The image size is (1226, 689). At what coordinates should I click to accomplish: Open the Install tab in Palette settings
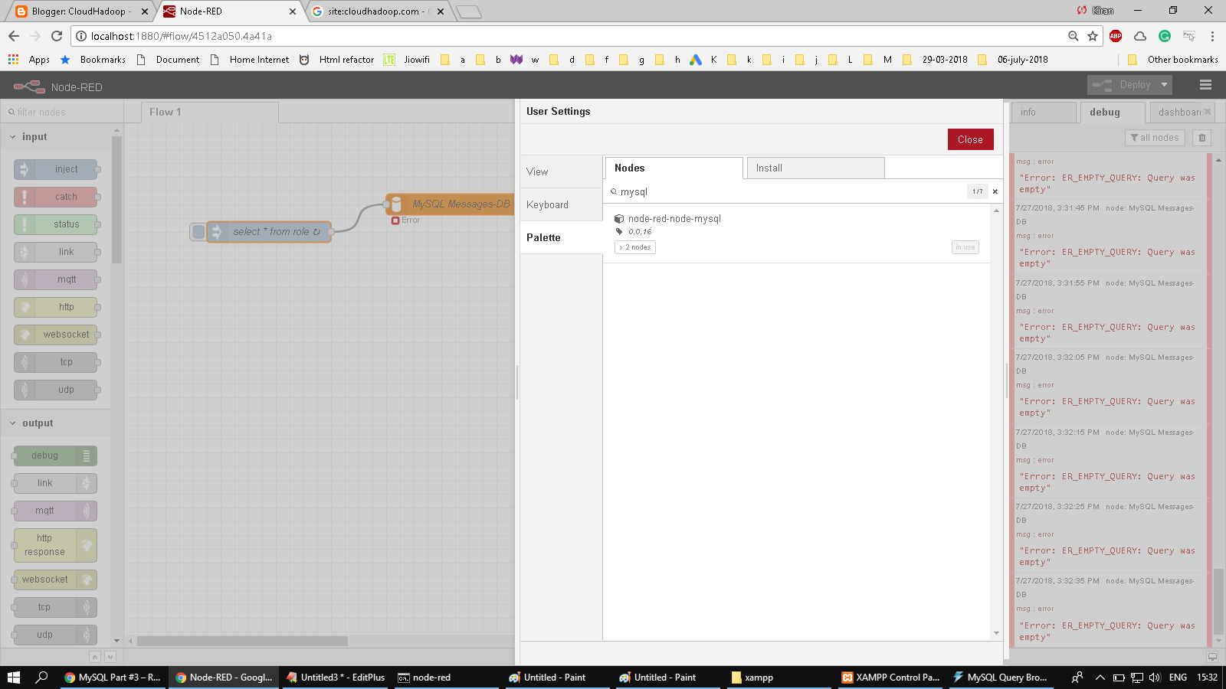[815, 168]
